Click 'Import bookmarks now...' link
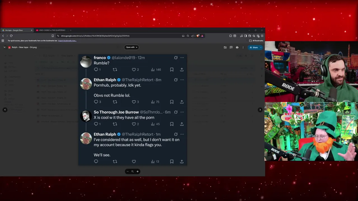The width and height of the screenshot is (358, 201). pyautogui.click(x=67, y=41)
